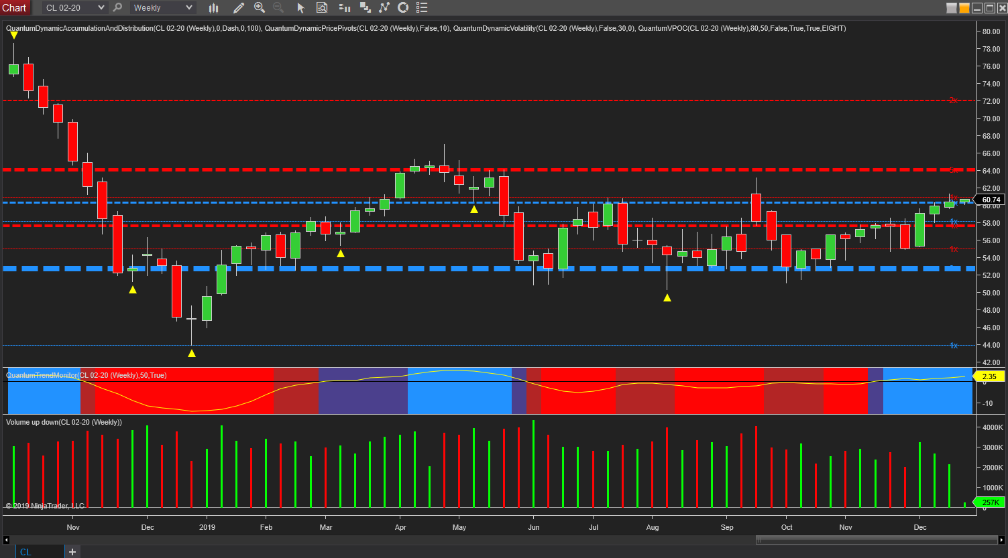Open the indicators zigzag icon
Viewport: 1008px width, 558px height.
[384, 8]
